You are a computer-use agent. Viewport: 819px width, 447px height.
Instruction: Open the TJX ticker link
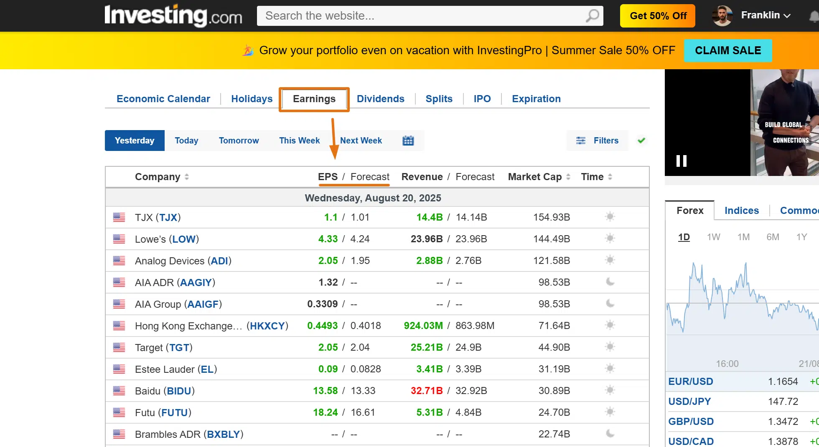168,217
